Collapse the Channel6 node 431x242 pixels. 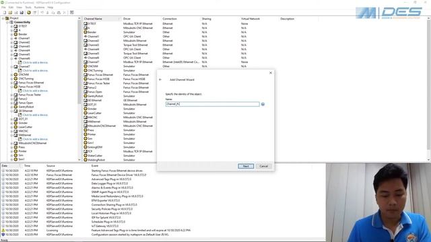pyautogui.click(x=11, y=58)
